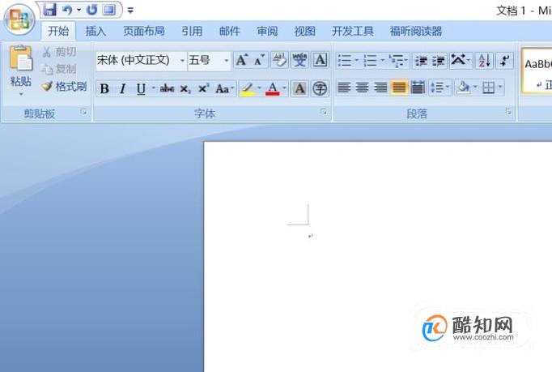
Task: Switch to the 开始 tab
Action: coord(58,31)
